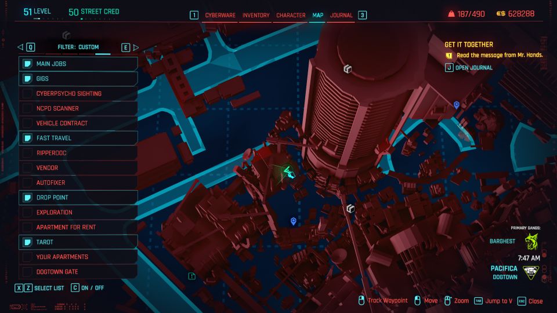This screenshot has width=557, height=313.
Task: Click the 7:47 AM time display
Action: point(529,258)
